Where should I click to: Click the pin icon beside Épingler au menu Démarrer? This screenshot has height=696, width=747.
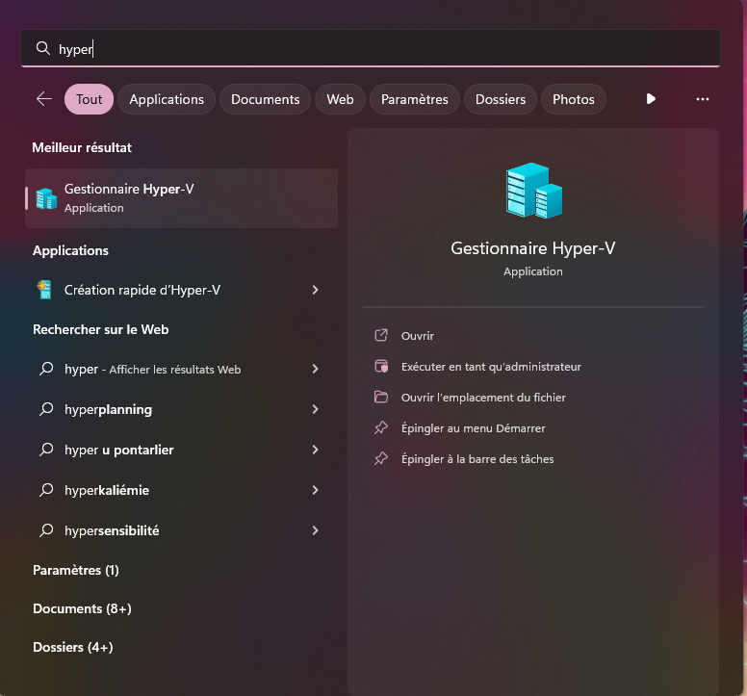[x=381, y=427]
